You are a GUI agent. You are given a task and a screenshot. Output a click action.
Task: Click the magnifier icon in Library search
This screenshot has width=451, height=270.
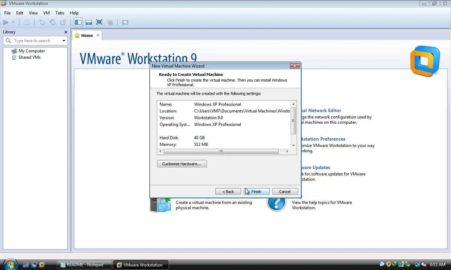point(8,41)
